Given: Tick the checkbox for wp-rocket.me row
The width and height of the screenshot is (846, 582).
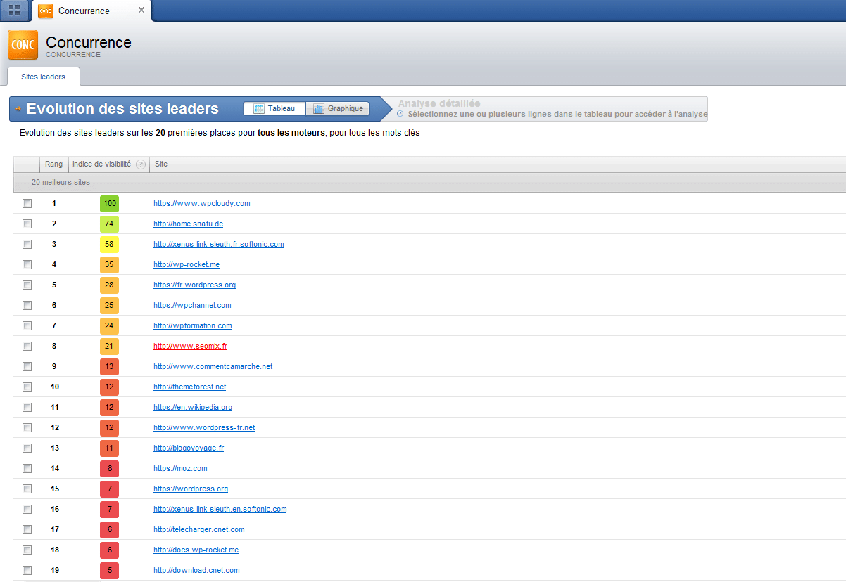Looking at the screenshot, I should 27,265.
